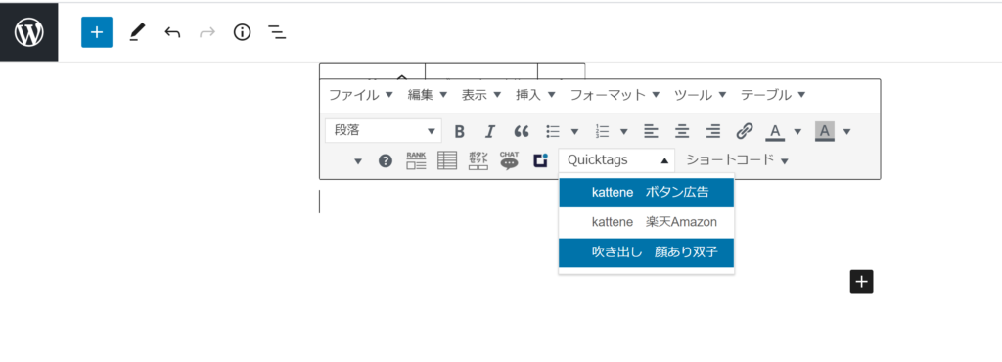Screen dimensions: 1002x362
Task: Click the RANK ranking icon
Action: [x=416, y=160]
